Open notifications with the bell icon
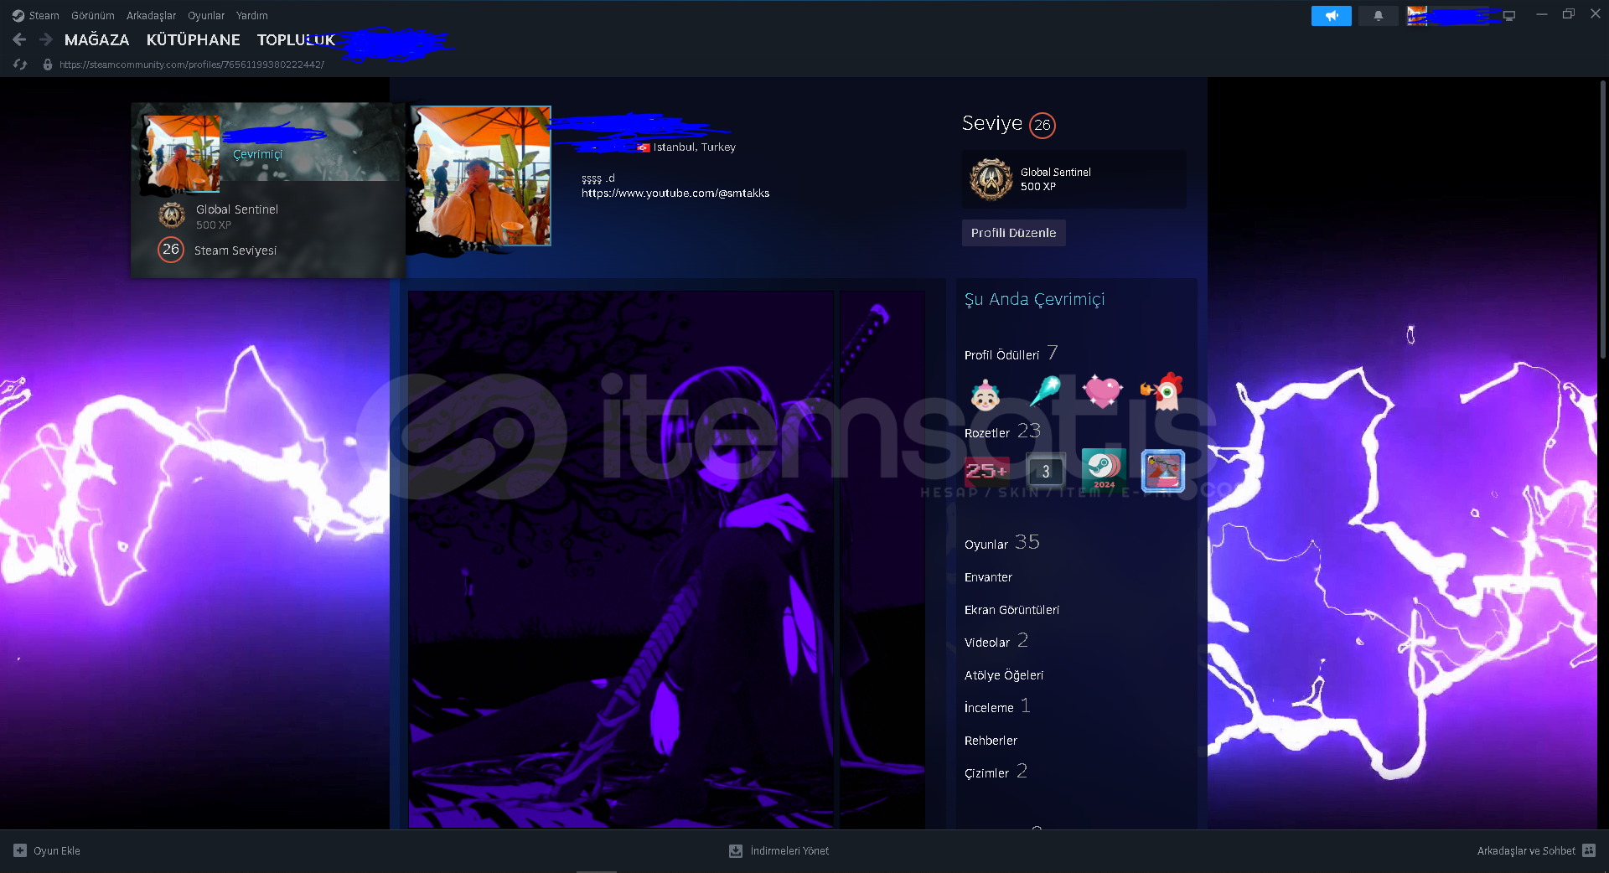Image resolution: width=1609 pixels, height=873 pixels. (x=1379, y=15)
